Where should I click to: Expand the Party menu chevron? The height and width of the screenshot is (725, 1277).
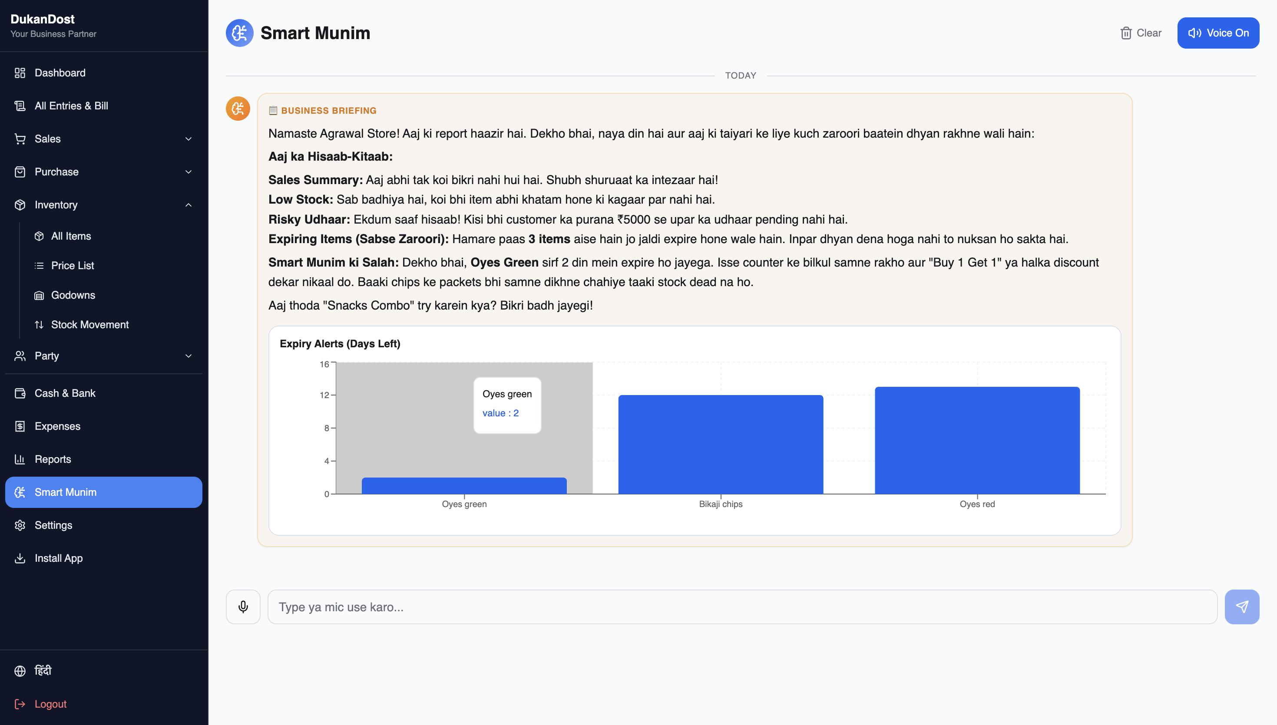pyautogui.click(x=188, y=356)
